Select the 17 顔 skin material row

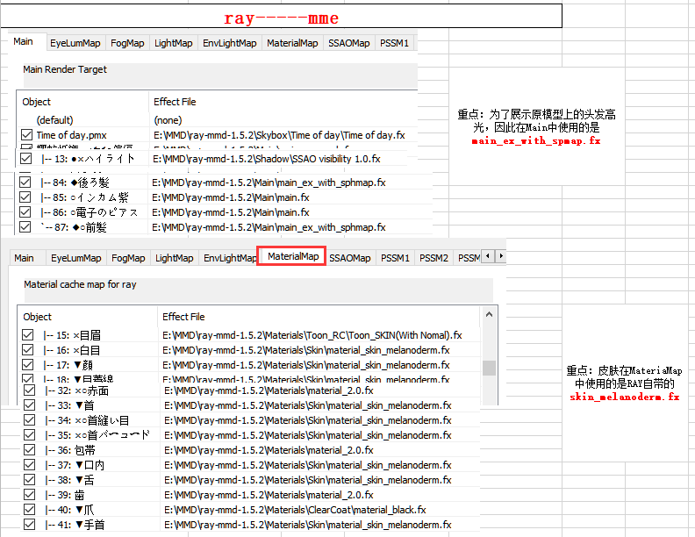click(250, 365)
